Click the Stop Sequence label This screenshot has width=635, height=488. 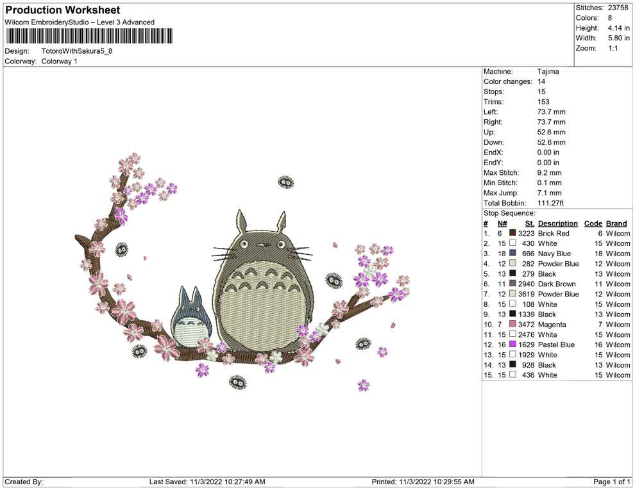(509, 213)
